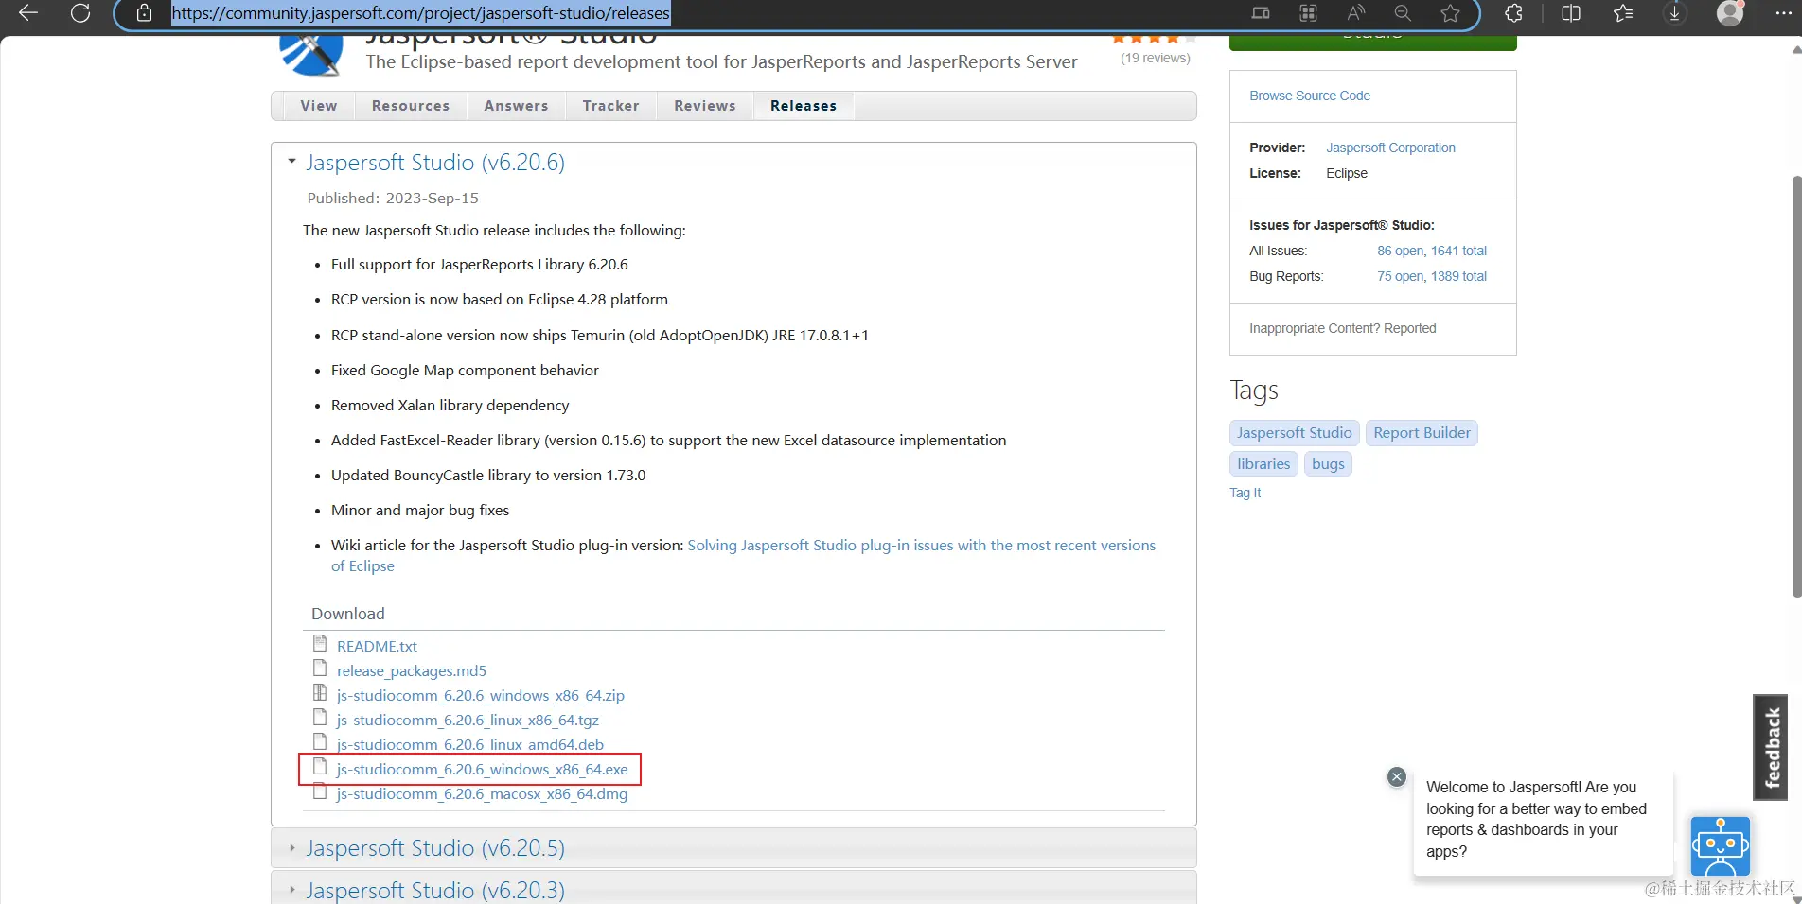Open the site info lock icon
This screenshot has width=1802, height=904.
pos(144,13)
